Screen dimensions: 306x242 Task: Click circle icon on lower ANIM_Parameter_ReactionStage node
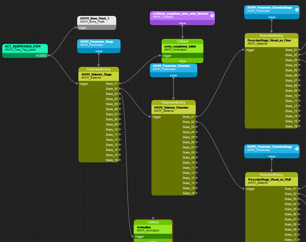pos(297,149)
